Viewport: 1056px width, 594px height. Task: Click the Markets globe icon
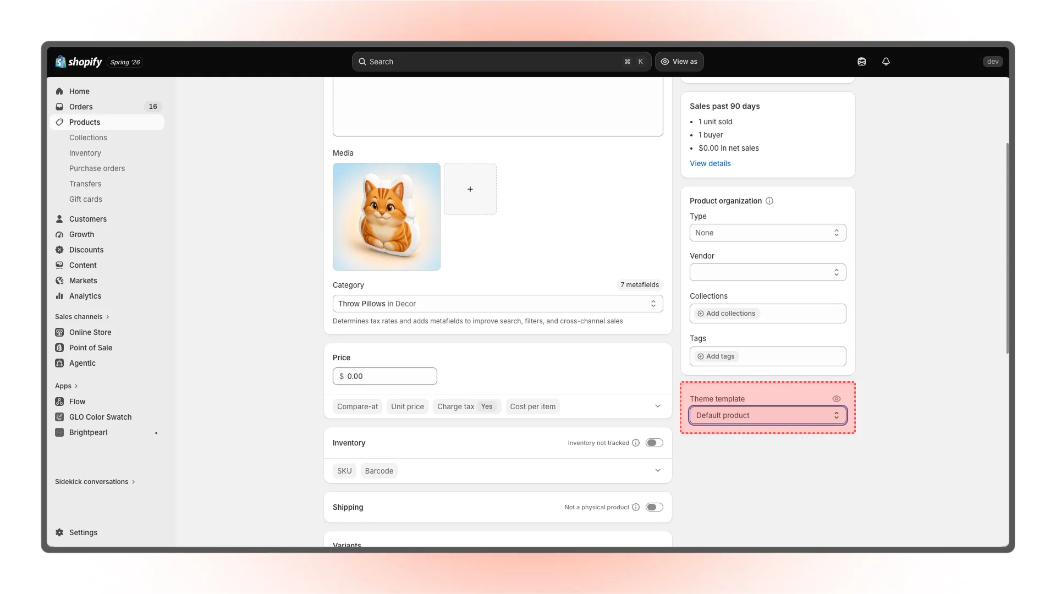point(59,280)
